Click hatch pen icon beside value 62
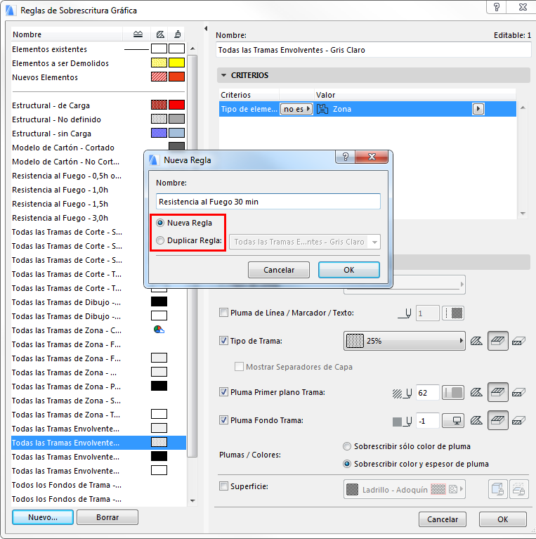 [x=402, y=393]
